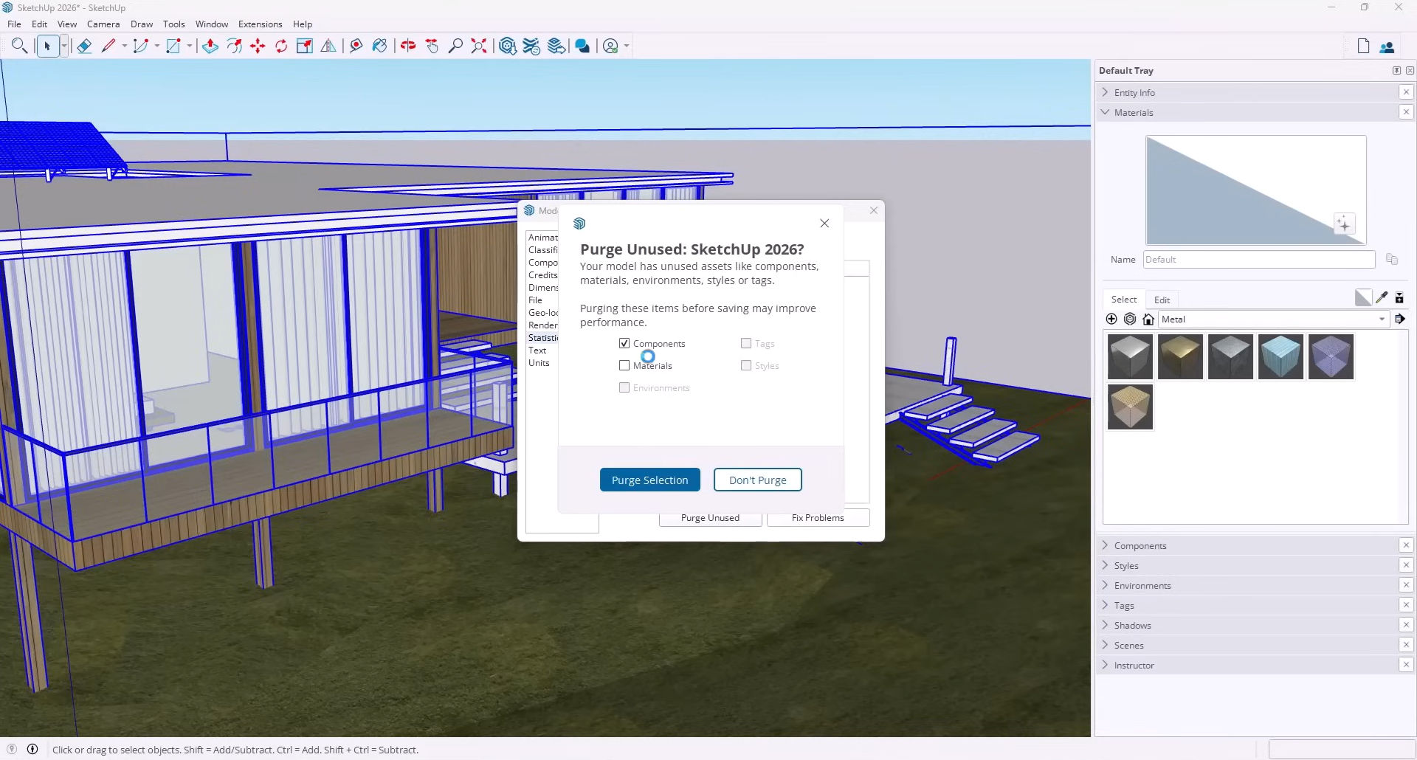
Task: Pick the eyedropper Sample Paint icon
Action: pyautogui.click(x=1382, y=298)
